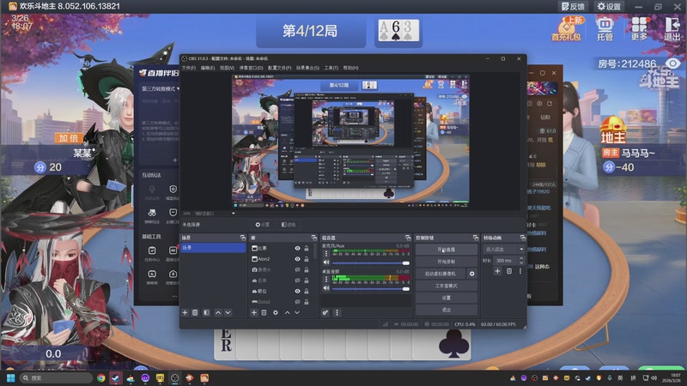Viewport: 687px width, 386px height.
Task: Mute the 麦克风/Aux audio speaker icon
Action: [326, 262]
